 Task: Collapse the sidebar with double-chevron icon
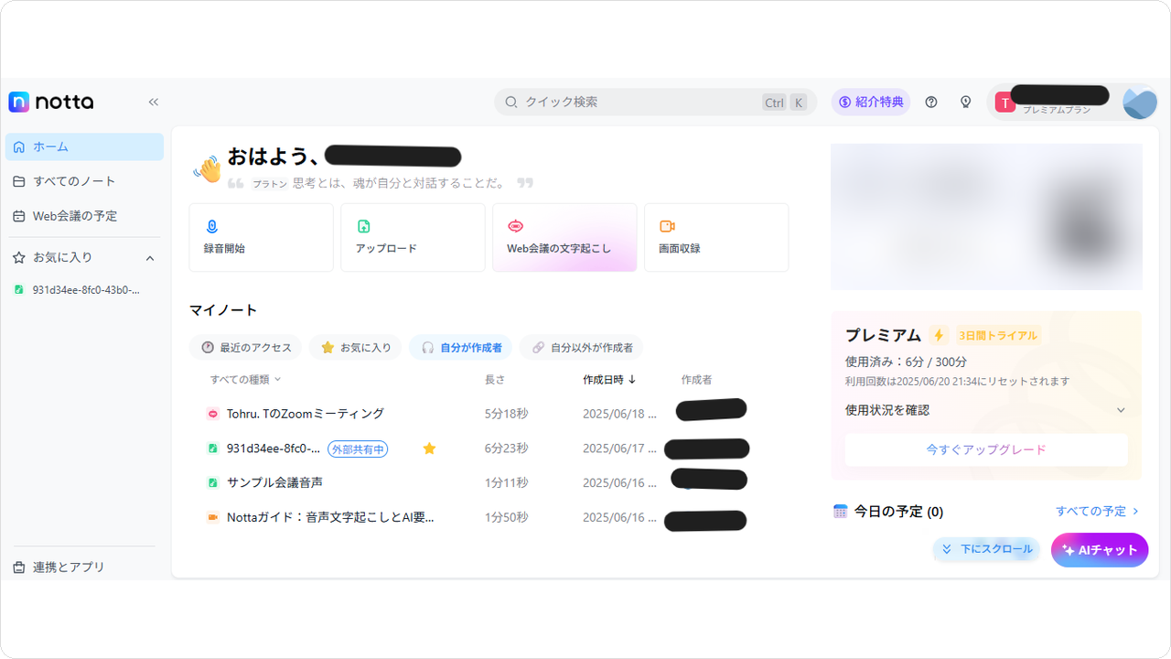click(154, 103)
